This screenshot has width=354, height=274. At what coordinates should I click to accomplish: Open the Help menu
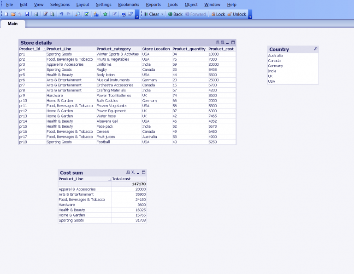[x=232, y=5]
